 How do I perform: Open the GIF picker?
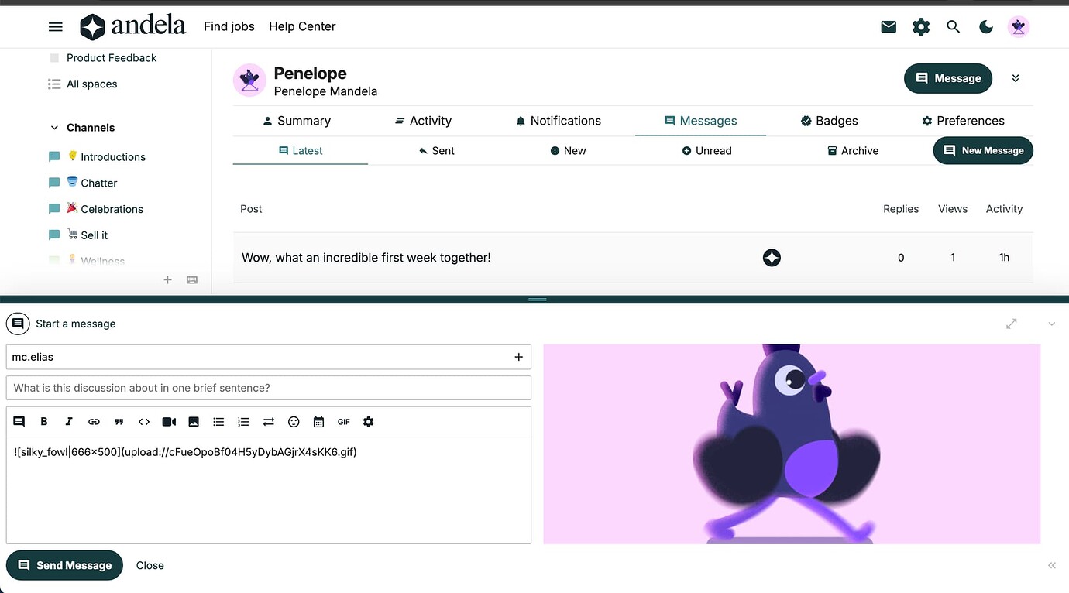tap(343, 422)
